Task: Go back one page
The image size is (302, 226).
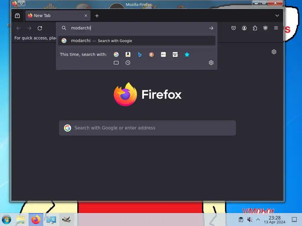Action: (19, 28)
